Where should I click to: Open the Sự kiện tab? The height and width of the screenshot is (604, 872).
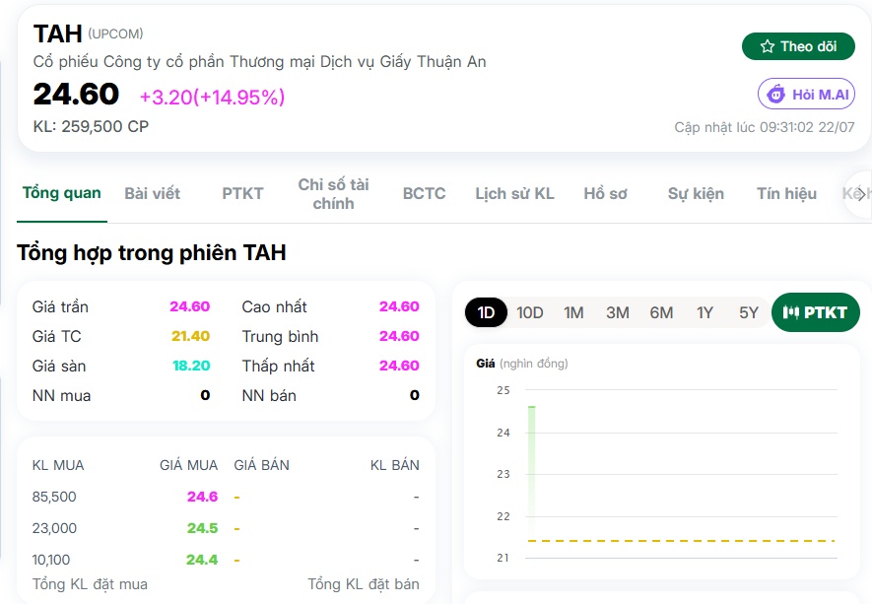[696, 193]
